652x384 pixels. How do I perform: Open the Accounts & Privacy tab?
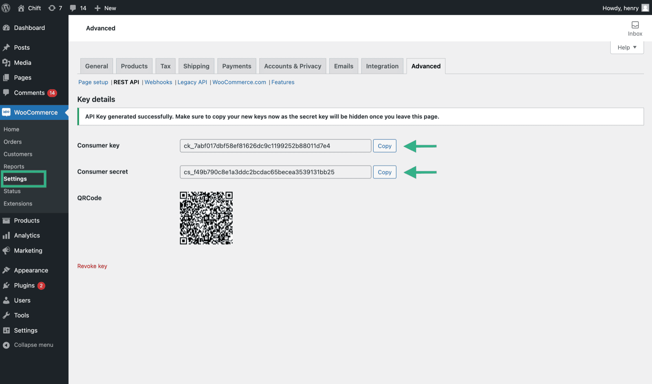pos(293,66)
